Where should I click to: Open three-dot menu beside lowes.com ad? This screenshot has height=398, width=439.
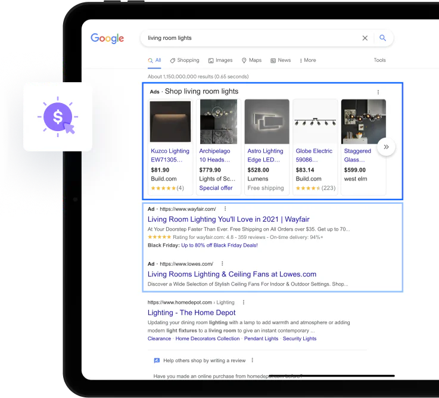(222, 263)
